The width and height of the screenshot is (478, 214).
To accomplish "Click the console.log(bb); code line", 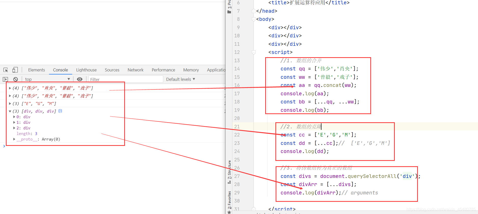I will [305, 110].
